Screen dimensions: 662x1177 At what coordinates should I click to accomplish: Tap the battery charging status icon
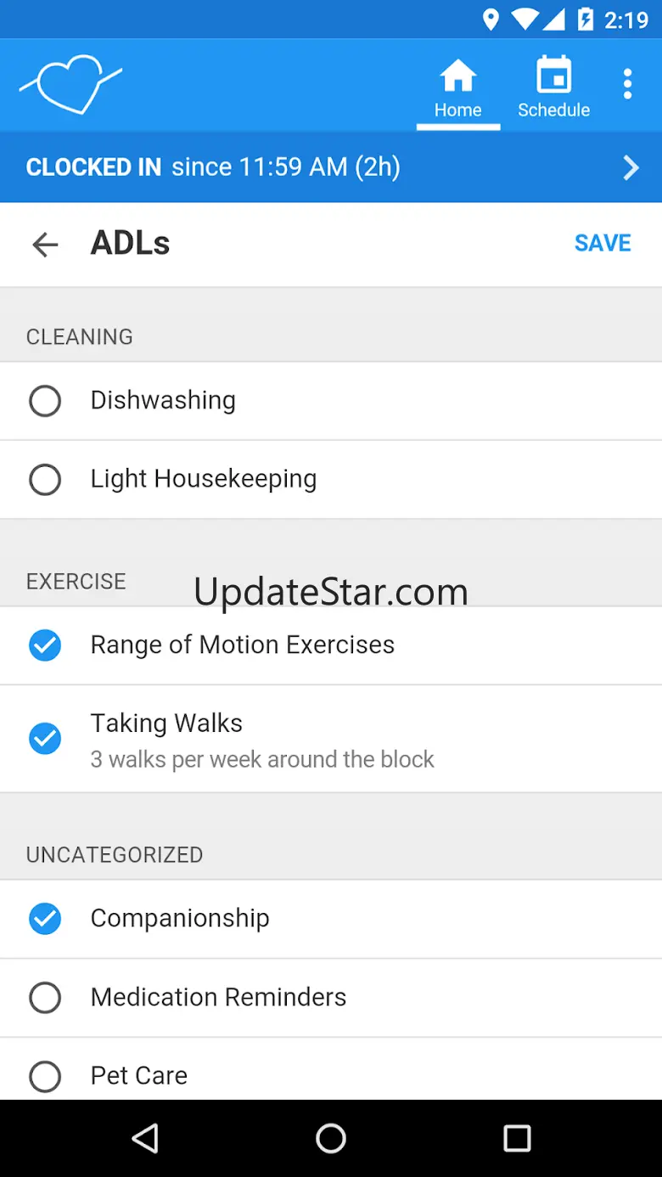point(586,20)
